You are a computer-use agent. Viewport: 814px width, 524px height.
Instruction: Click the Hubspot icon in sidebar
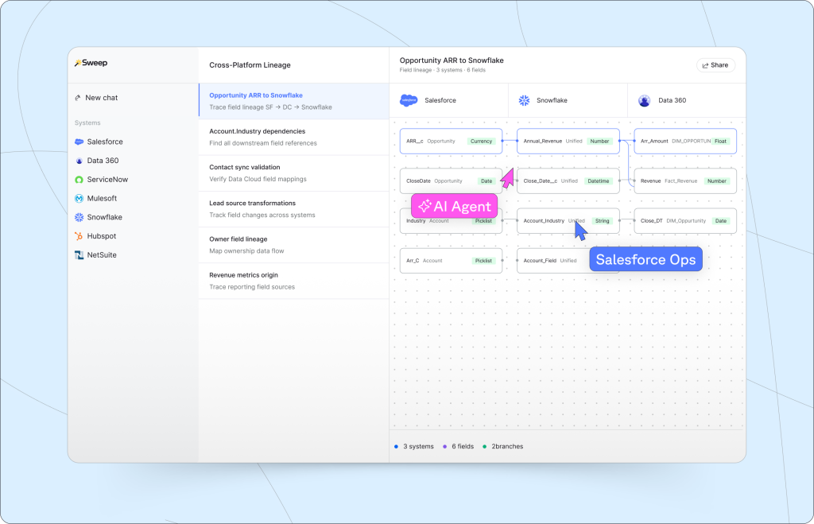coord(79,236)
